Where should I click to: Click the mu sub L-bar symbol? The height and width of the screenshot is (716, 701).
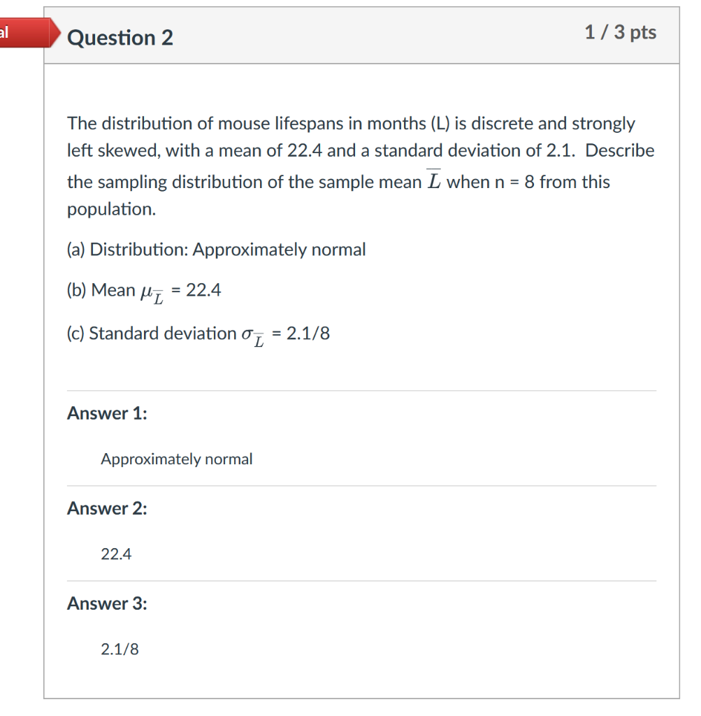(152, 294)
